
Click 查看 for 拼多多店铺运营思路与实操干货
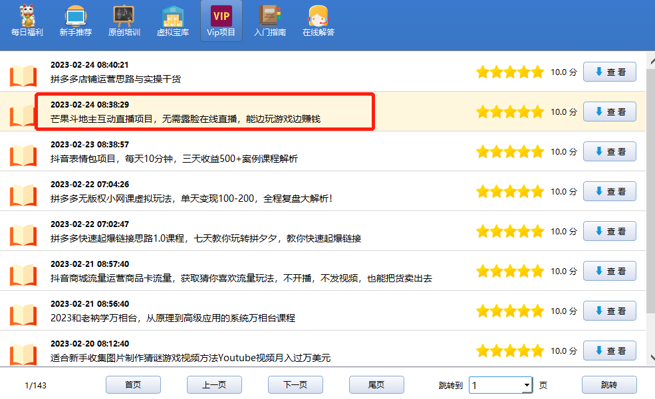point(610,72)
